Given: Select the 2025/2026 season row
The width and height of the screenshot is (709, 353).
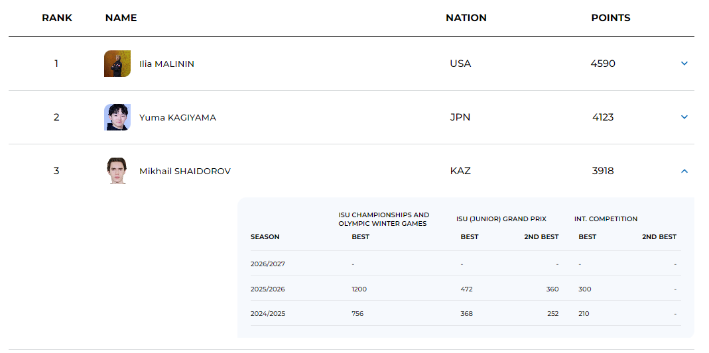Looking at the screenshot, I should (466, 289).
